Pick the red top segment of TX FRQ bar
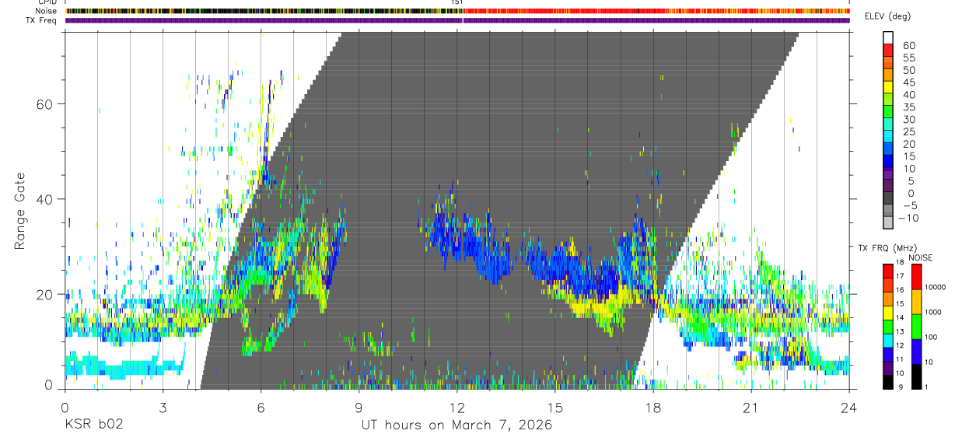The height and width of the screenshot is (441, 955). tap(888, 271)
